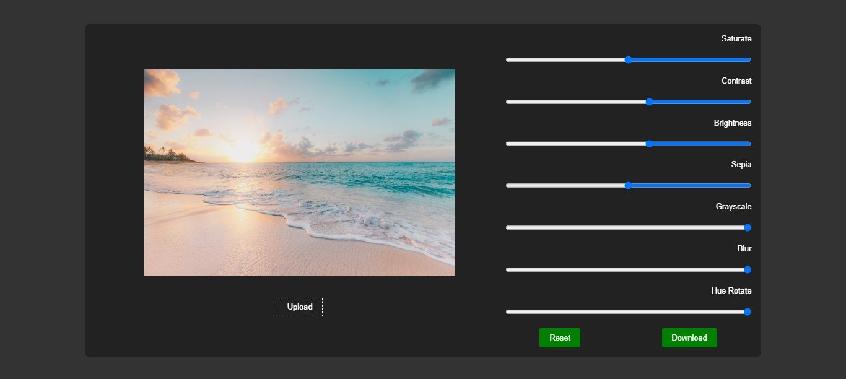Click the Saturate slider handle
This screenshot has height=379, width=846.
[x=628, y=60]
